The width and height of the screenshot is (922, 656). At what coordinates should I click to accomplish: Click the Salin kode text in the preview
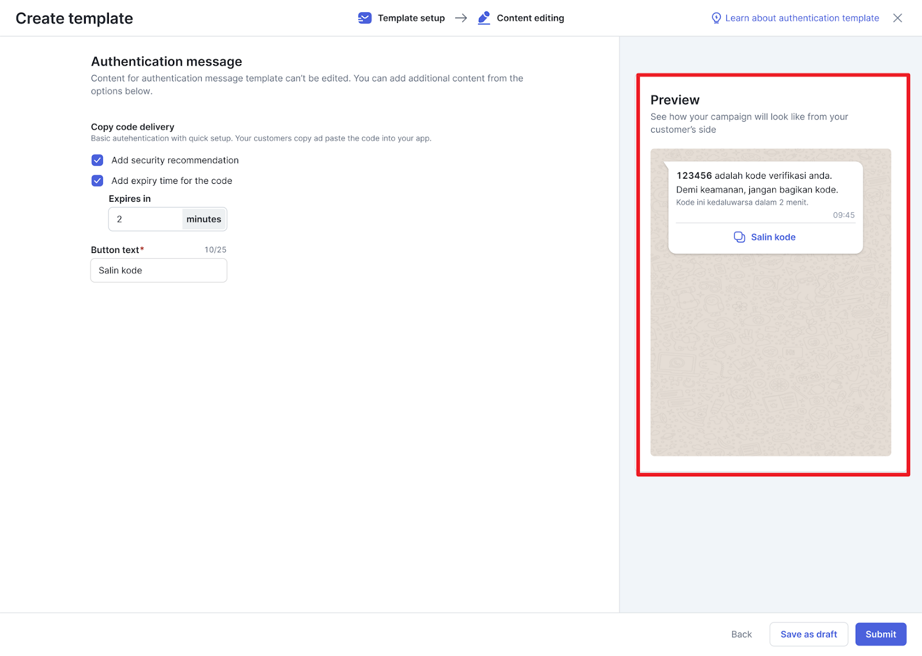tap(773, 237)
